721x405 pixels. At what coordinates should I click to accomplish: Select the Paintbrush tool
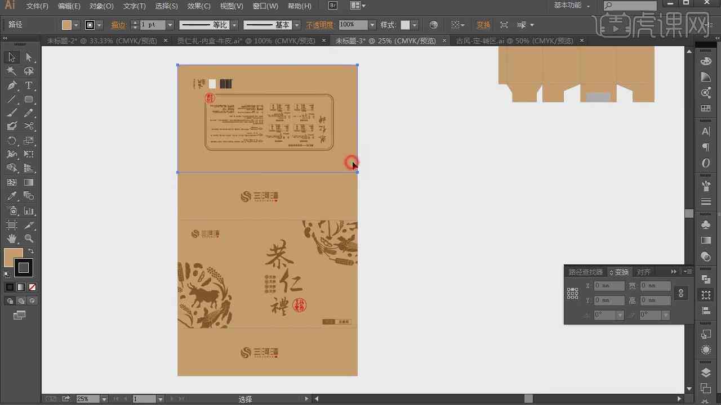pos(11,113)
